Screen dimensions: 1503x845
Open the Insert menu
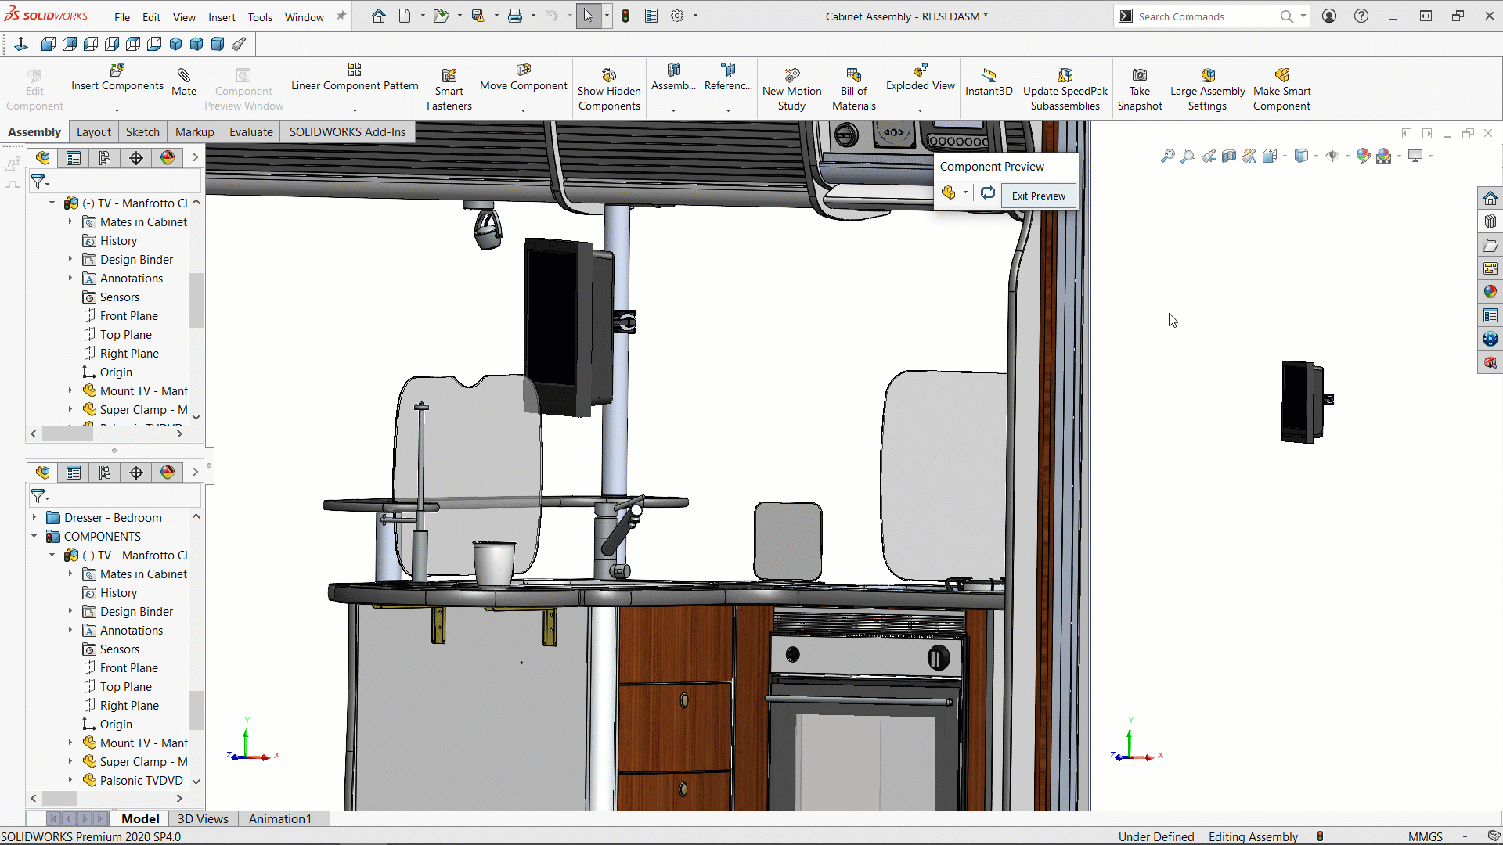point(222,16)
